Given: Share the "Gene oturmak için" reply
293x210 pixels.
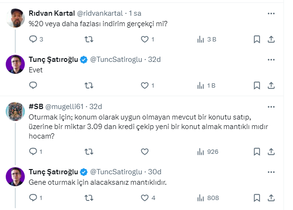Looking at the screenshot, I should click(271, 197).
